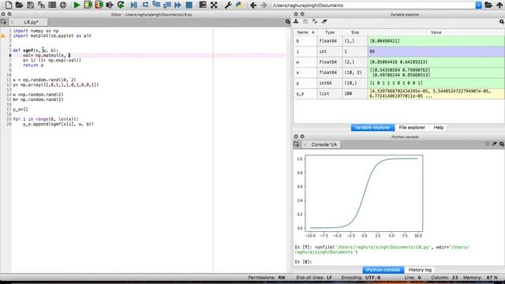This screenshot has width=505, height=284.
Task: Click the warning icon on line 2
Action: pyautogui.click(x=3, y=35)
